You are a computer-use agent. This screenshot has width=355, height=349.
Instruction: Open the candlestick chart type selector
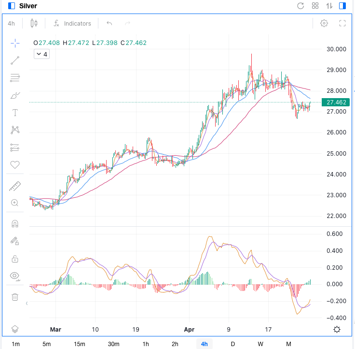[x=34, y=23]
